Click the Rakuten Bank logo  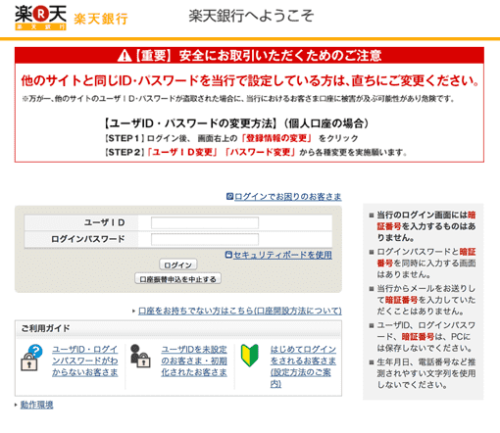point(40,18)
